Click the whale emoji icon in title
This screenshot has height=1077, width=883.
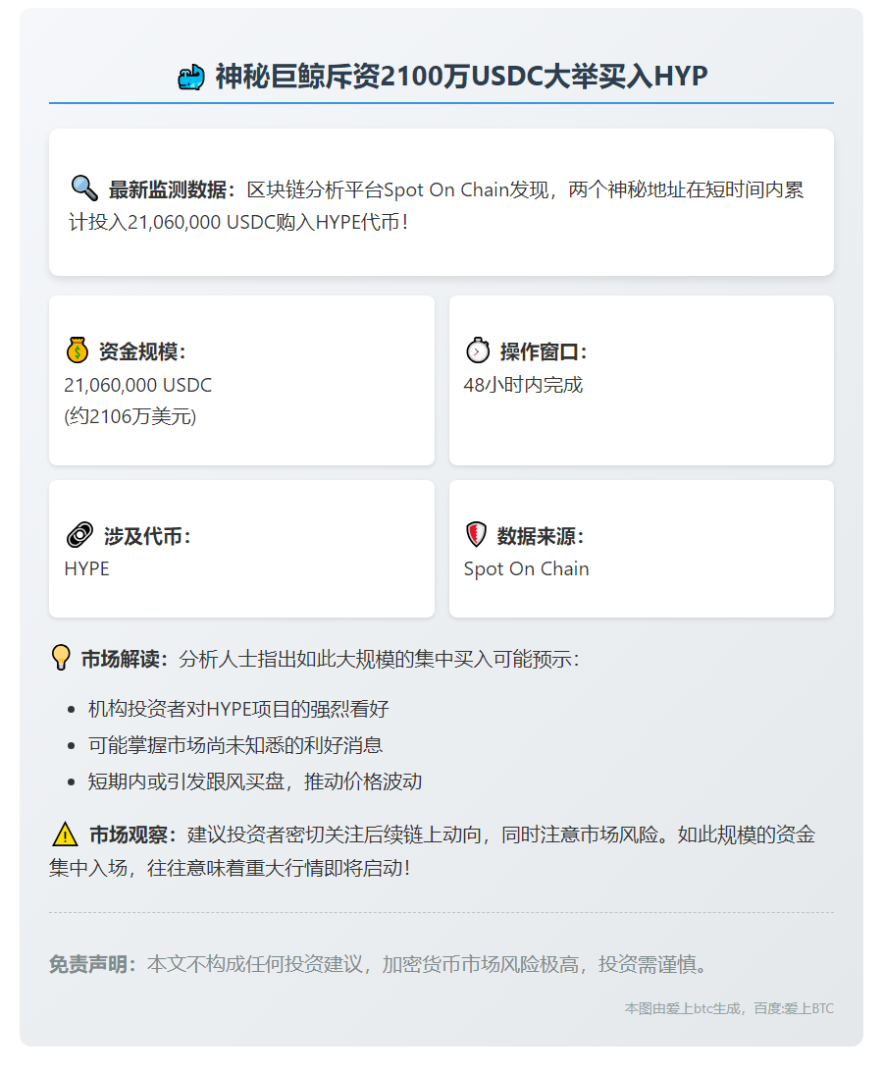(191, 77)
